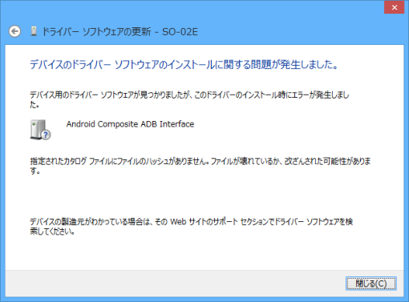Viewport: 409px width, 302px height.
Task: Go back using the arrow button
Action: (14, 31)
